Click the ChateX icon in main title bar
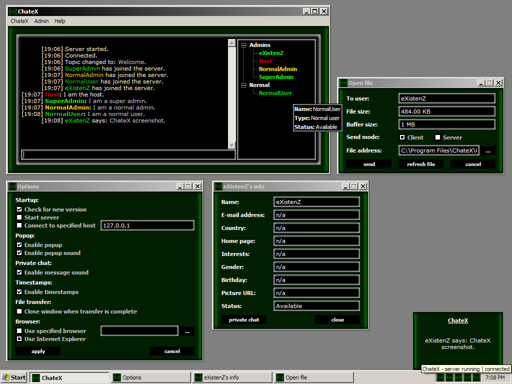 point(12,11)
